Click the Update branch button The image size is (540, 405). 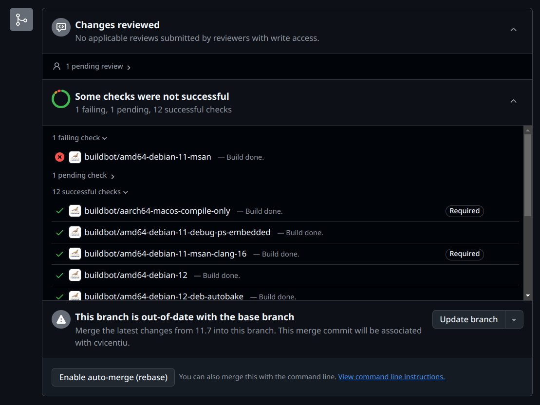469,319
